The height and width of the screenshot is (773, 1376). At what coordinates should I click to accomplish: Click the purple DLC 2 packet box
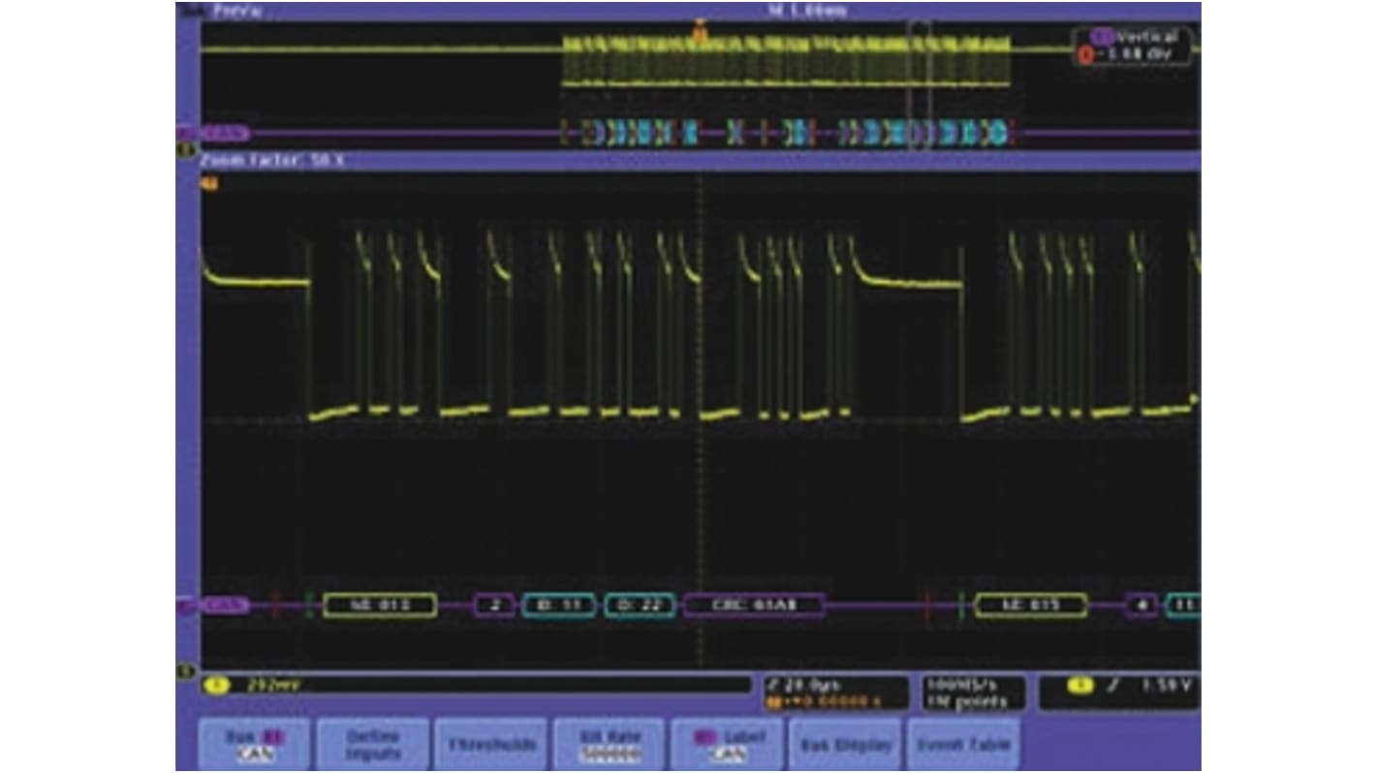[494, 606]
